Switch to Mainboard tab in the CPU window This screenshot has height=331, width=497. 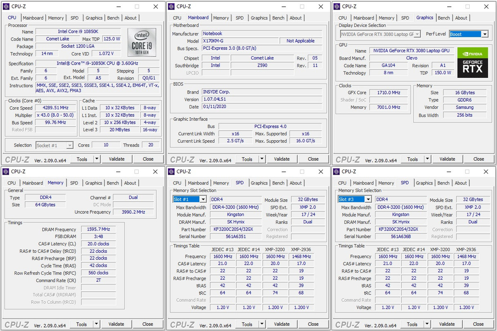pos(33,18)
